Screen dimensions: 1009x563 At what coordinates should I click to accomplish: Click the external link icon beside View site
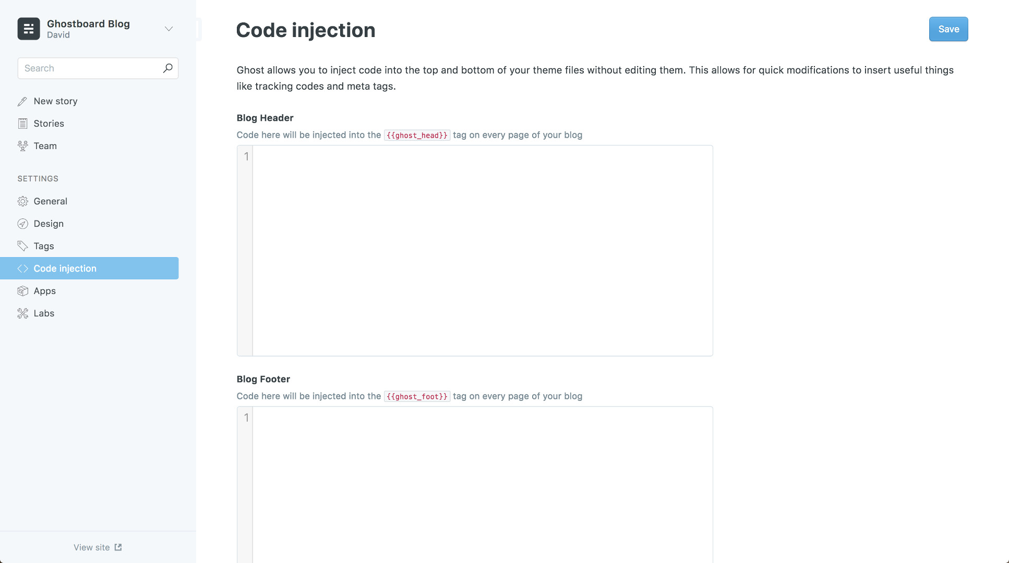click(118, 547)
